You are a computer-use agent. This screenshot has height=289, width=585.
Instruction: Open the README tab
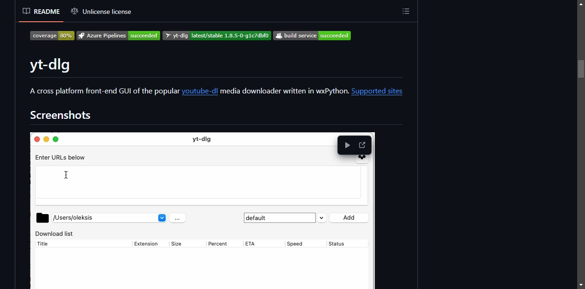(x=41, y=11)
